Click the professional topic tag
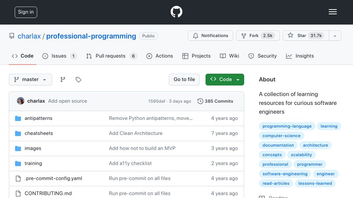This screenshot has height=198, width=353. [x=275, y=164]
